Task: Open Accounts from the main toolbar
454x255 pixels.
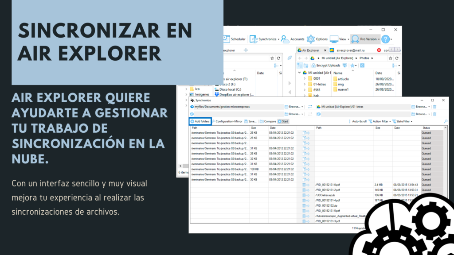Action: (x=293, y=39)
